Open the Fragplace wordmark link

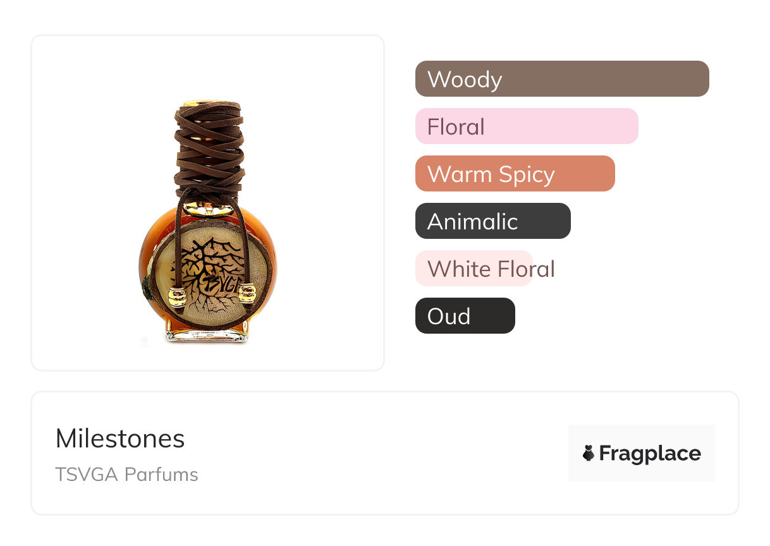[x=649, y=453]
